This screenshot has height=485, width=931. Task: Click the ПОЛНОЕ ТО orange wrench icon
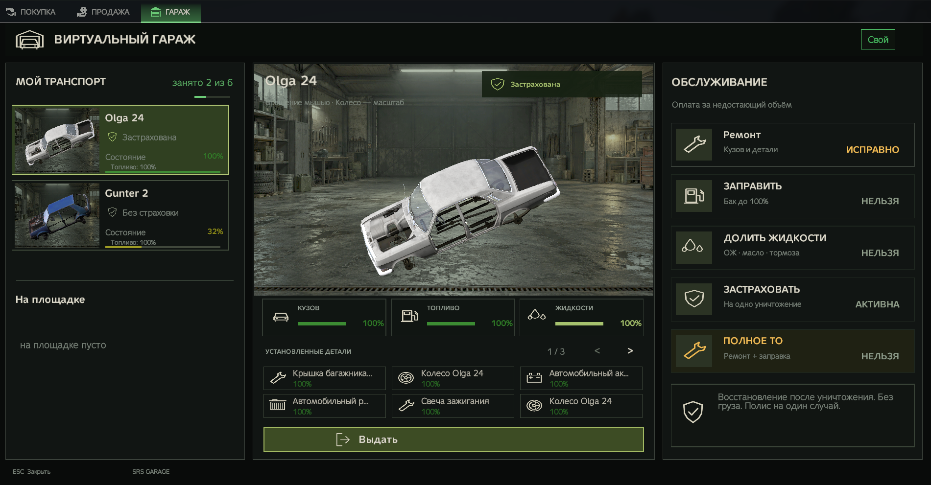(x=694, y=351)
